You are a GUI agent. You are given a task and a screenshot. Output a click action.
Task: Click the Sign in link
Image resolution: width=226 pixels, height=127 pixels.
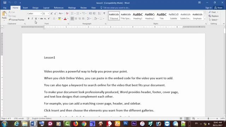click(208, 8)
